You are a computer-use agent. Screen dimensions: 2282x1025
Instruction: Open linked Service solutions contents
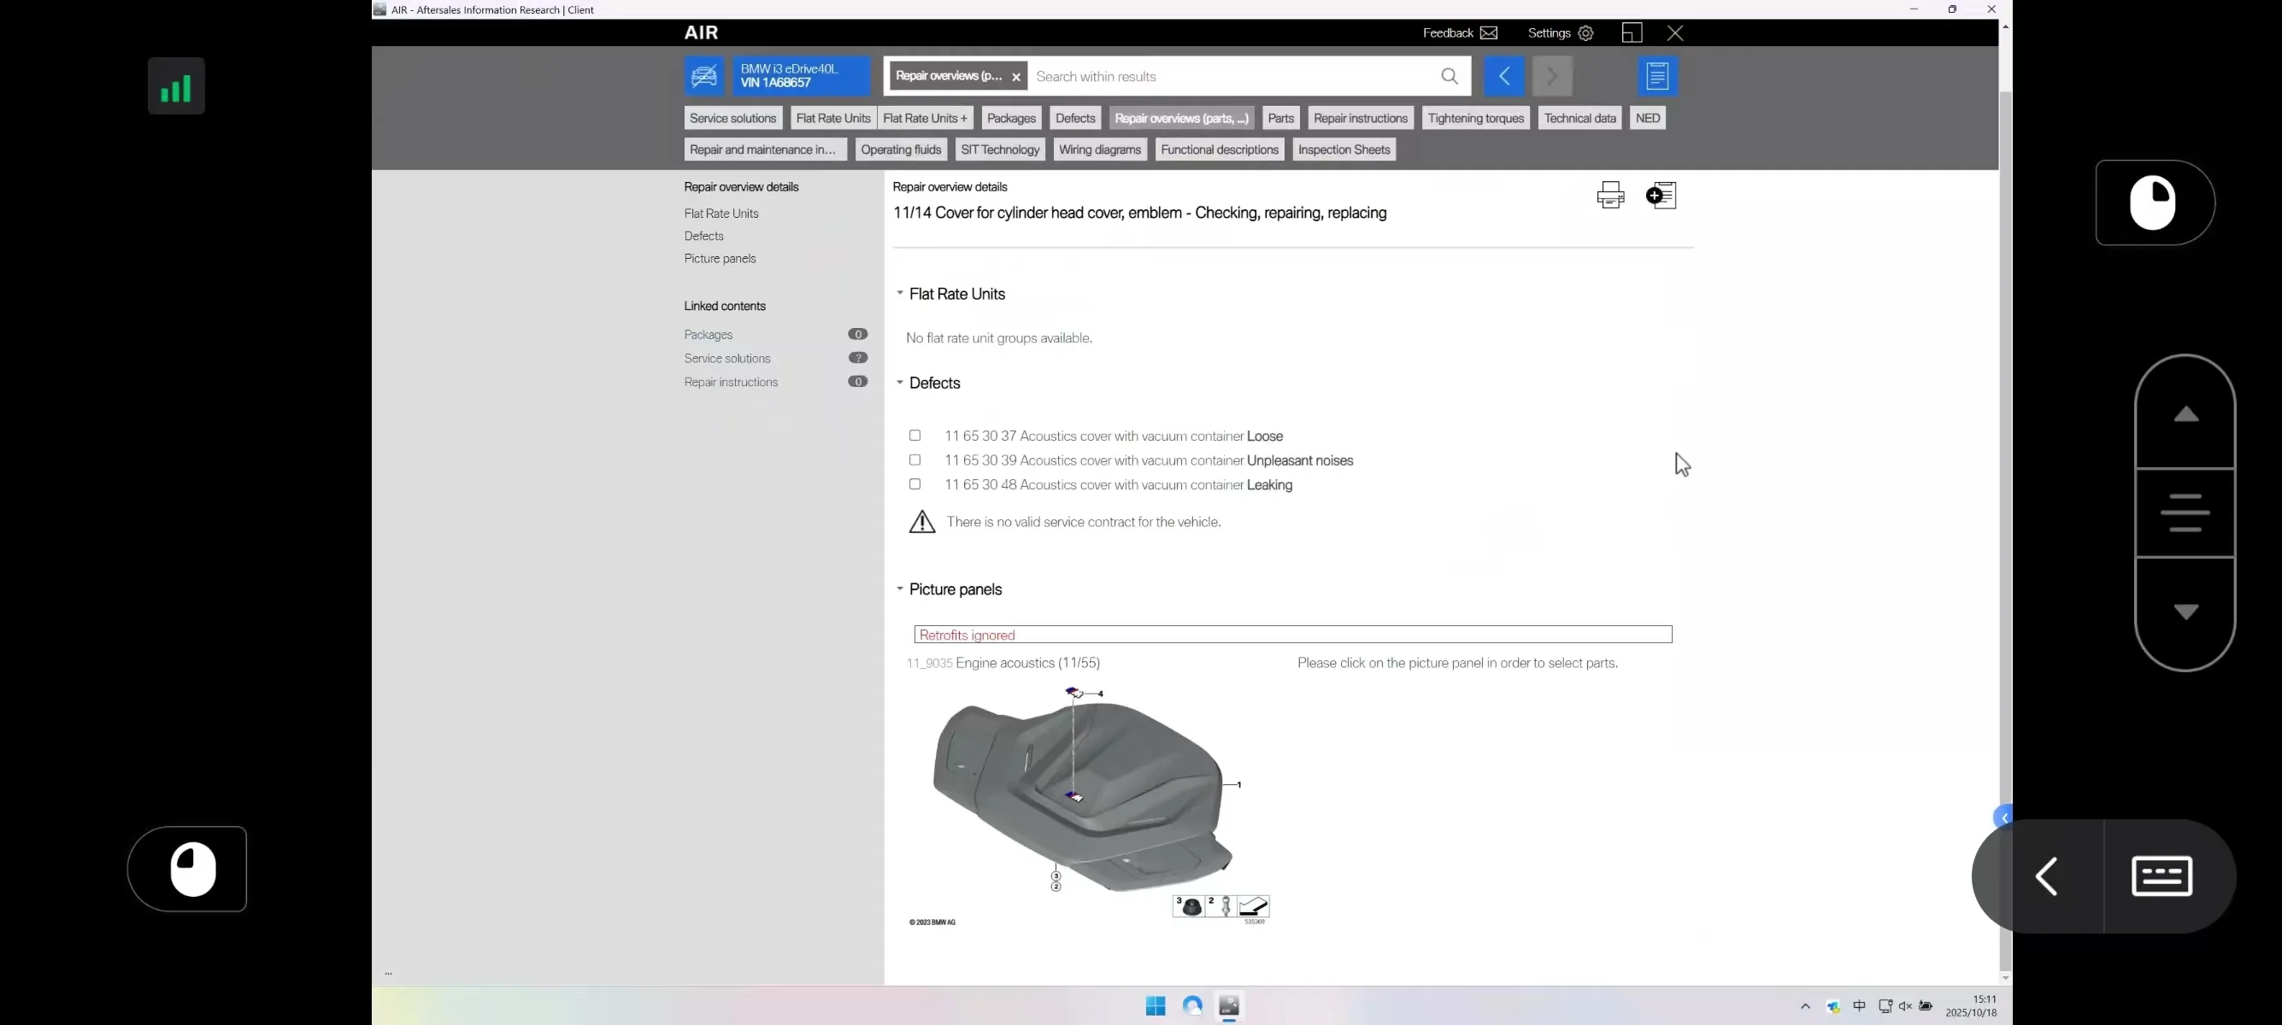tap(727, 359)
